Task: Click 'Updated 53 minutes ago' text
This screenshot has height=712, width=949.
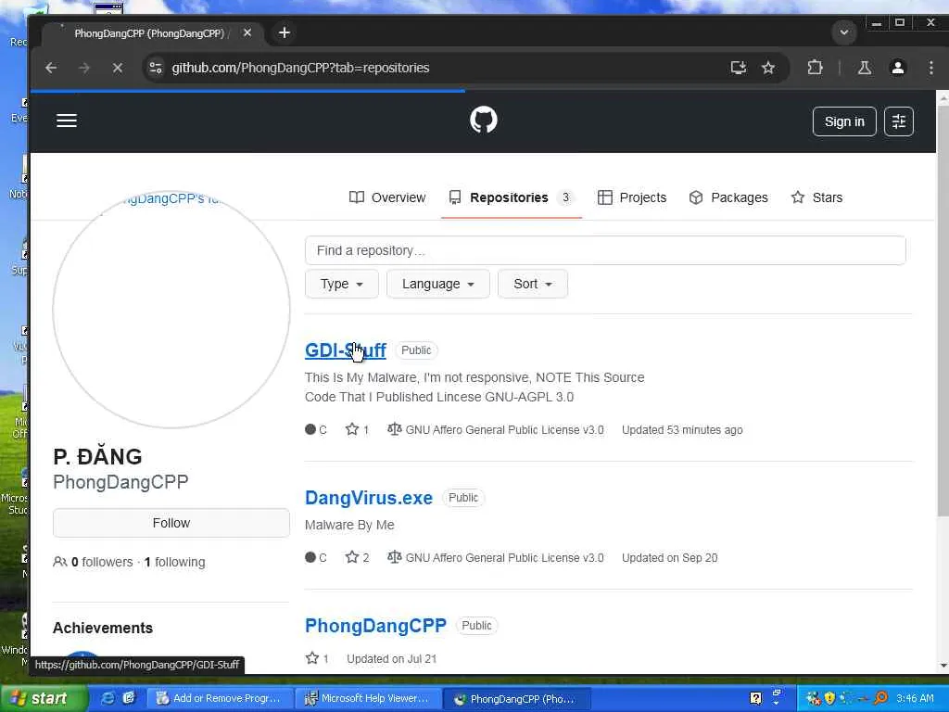Action: 682,430
